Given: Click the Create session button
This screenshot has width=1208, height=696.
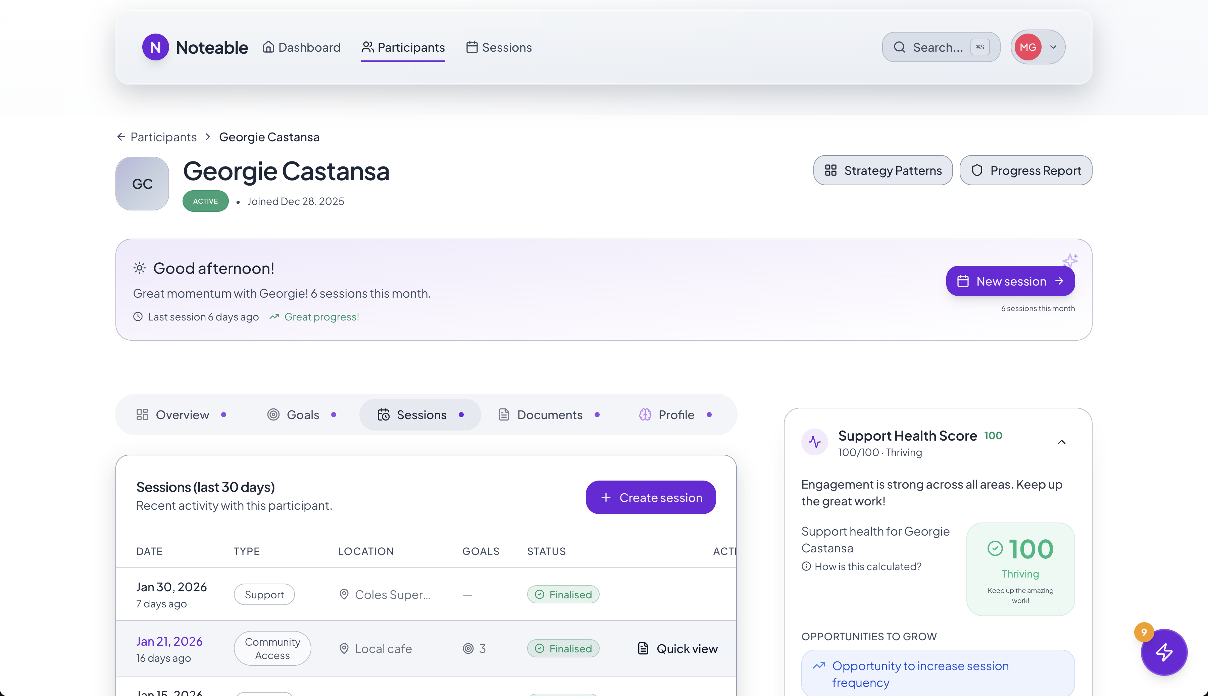Looking at the screenshot, I should point(650,498).
